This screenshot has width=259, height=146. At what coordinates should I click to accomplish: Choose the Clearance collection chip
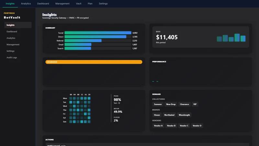pyautogui.click(x=184, y=104)
